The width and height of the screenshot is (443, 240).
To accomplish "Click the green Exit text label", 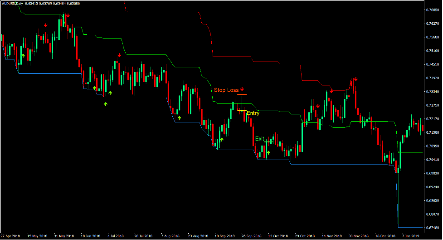I will (259, 139).
